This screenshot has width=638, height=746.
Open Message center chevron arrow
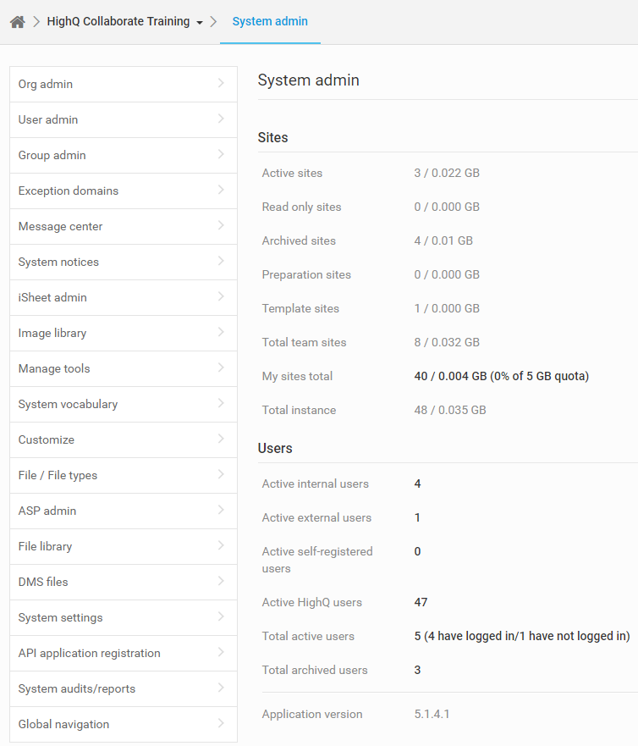point(221,225)
